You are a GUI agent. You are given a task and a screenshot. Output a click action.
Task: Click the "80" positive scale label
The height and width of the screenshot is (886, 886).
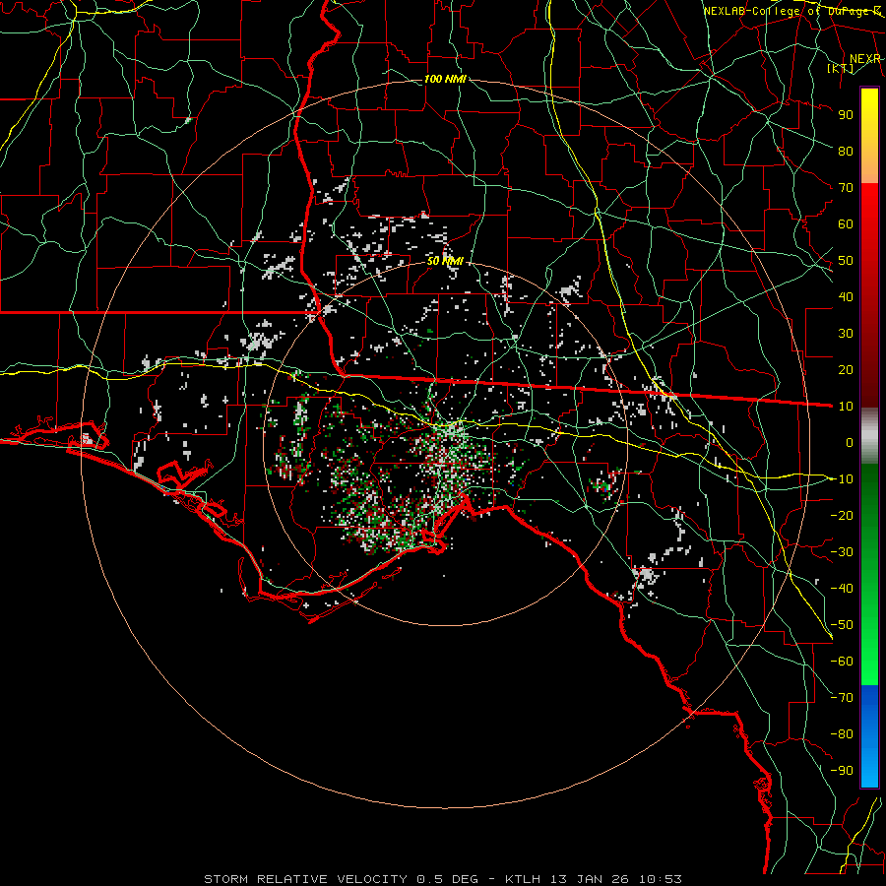pos(846,151)
